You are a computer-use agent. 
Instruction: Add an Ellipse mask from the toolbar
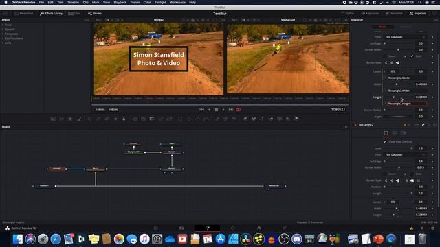click(x=189, y=119)
